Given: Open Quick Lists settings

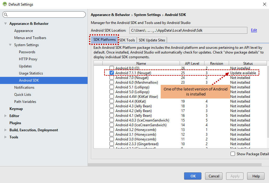Looking at the screenshot, I should 23,94.
